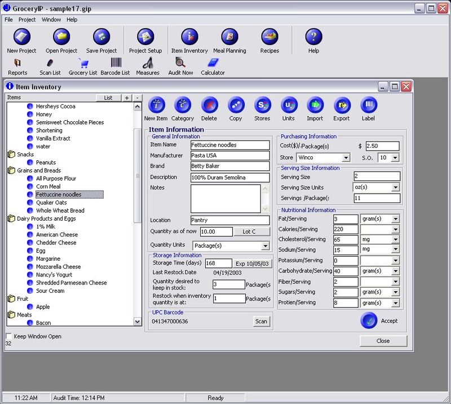The width and height of the screenshot is (451, 404).
Task: Click the Export icon
Action: 342,105
